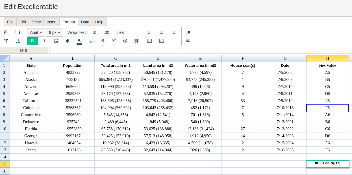Open the background fill color droplet

68,41
